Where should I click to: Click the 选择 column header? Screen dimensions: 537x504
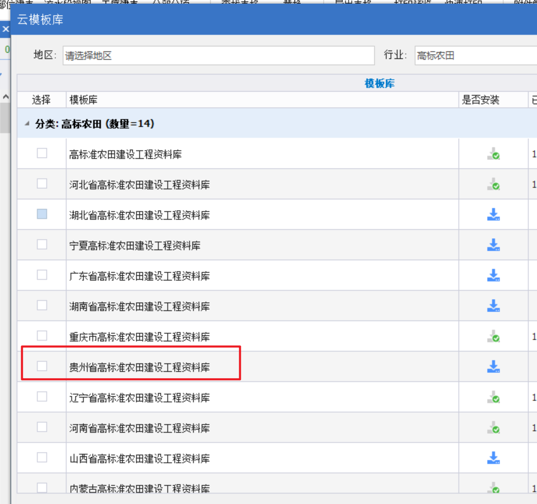(42, 100)
